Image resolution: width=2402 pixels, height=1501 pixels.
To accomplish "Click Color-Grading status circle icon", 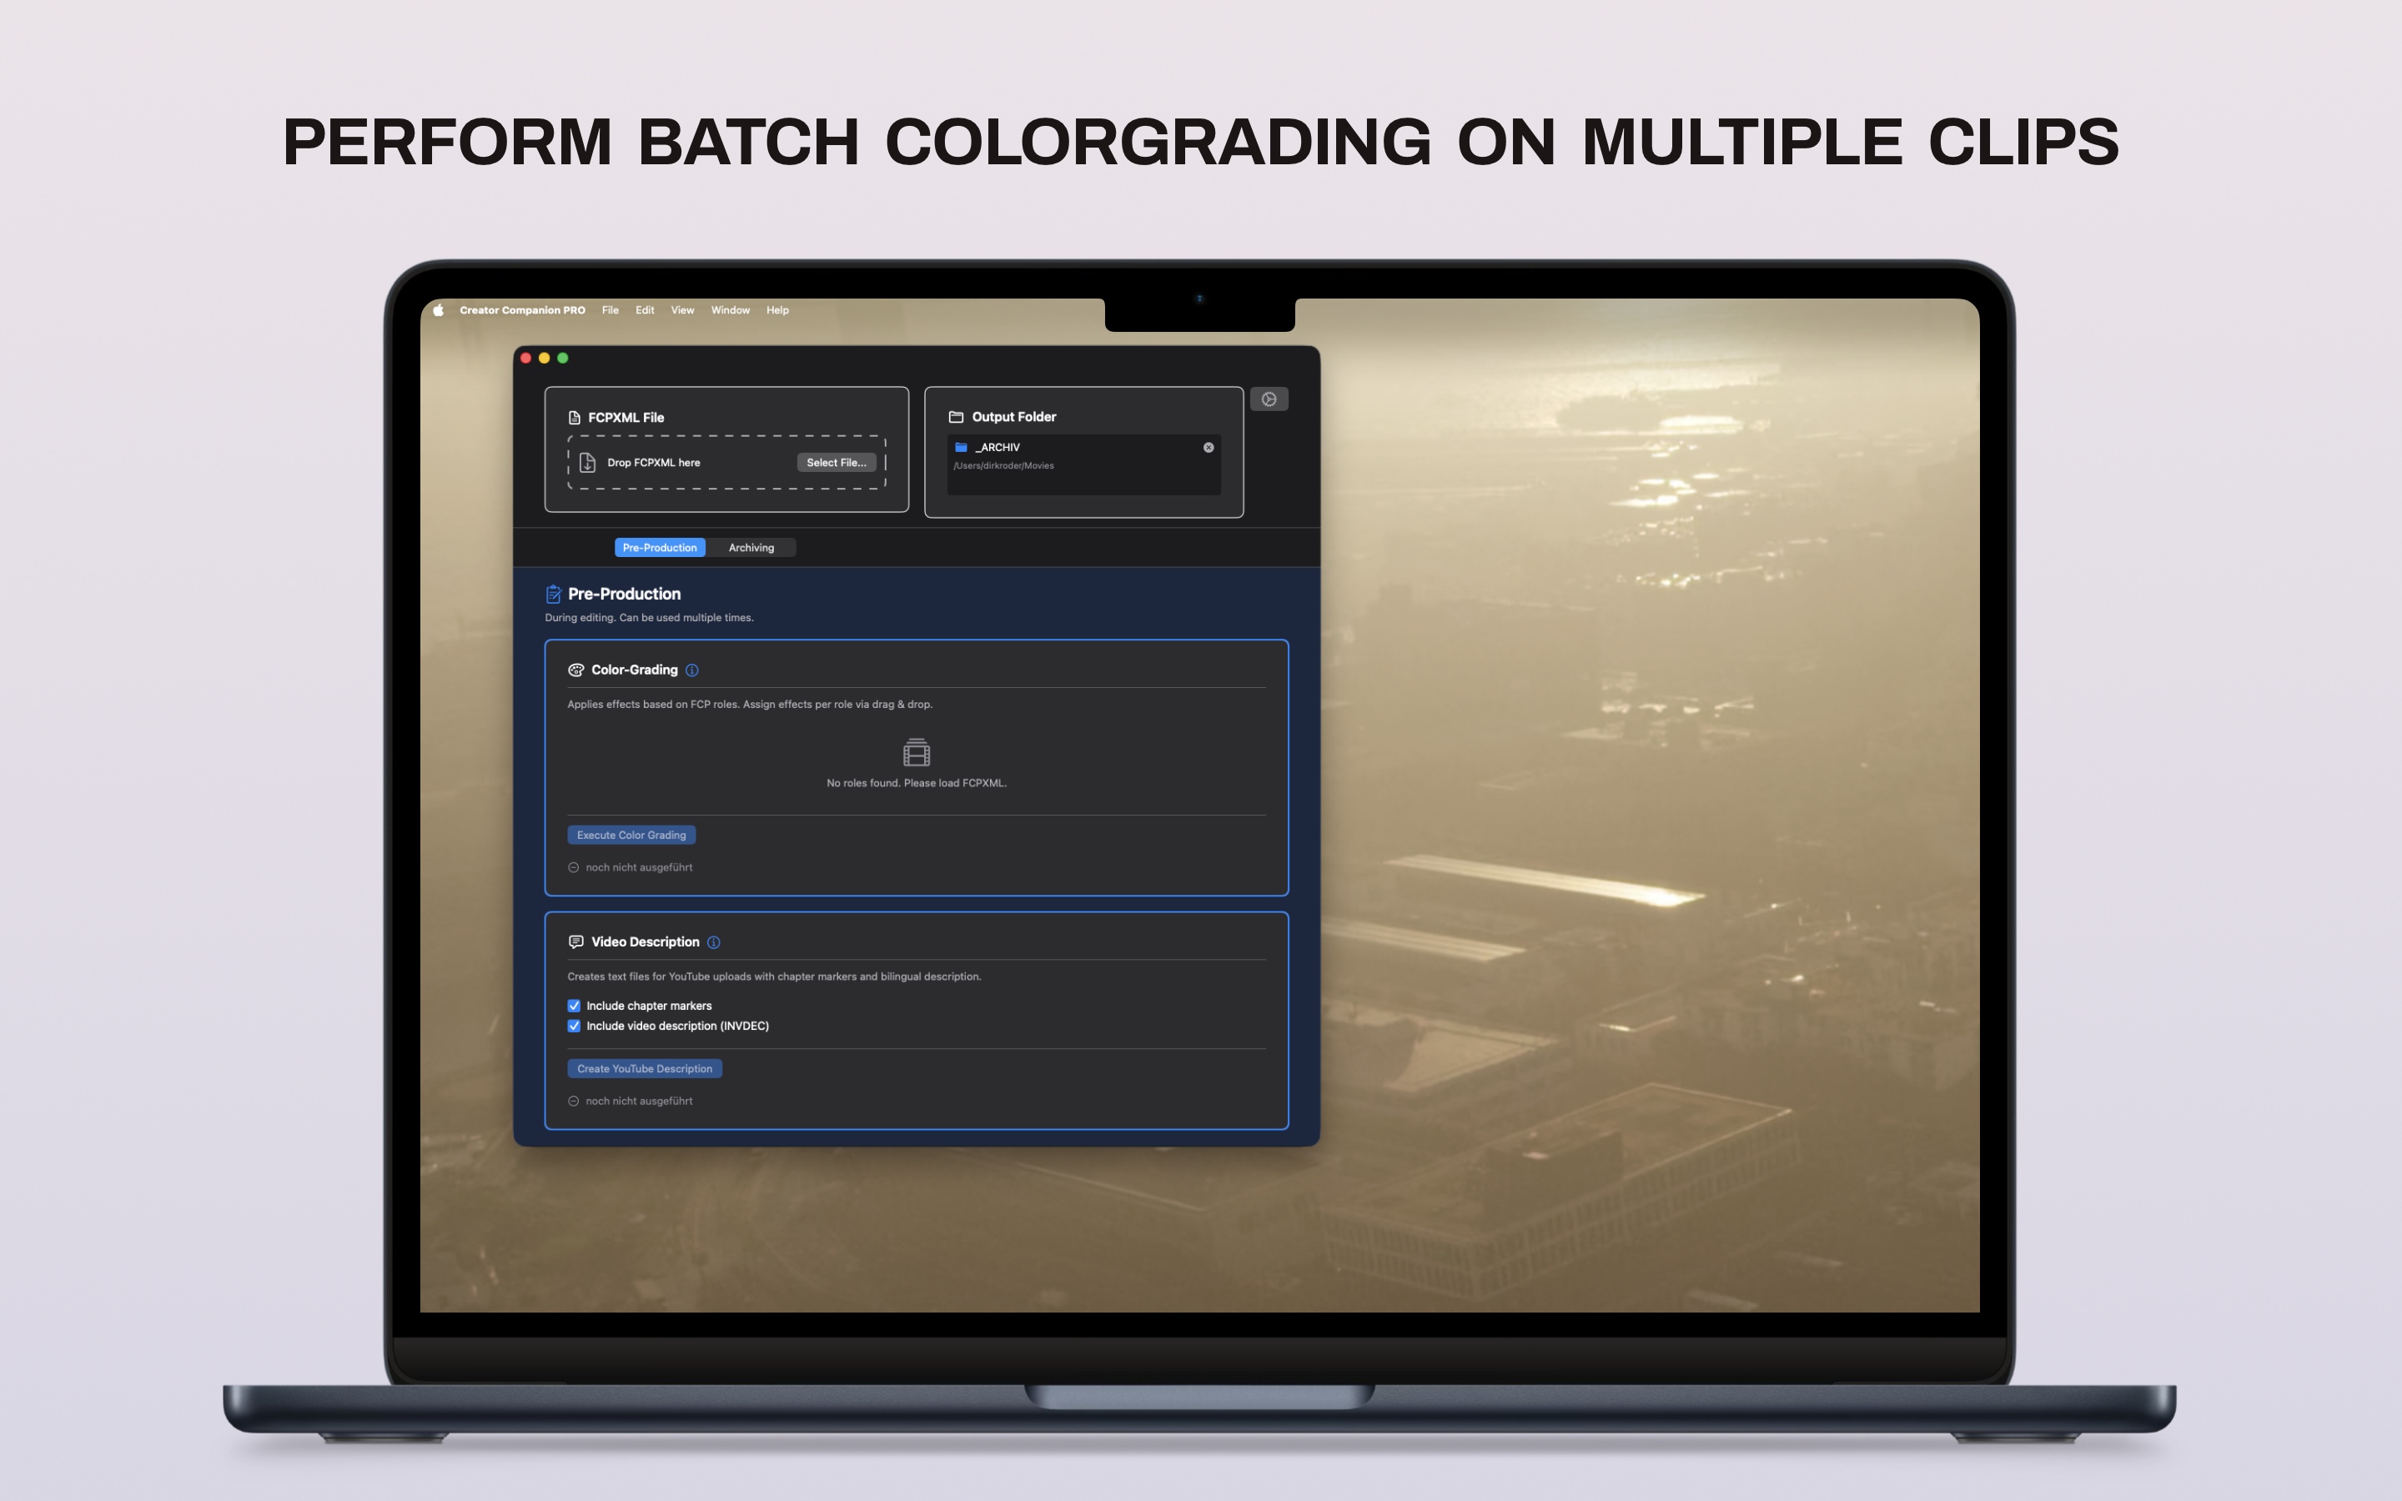I will click(x=574, y=867).
